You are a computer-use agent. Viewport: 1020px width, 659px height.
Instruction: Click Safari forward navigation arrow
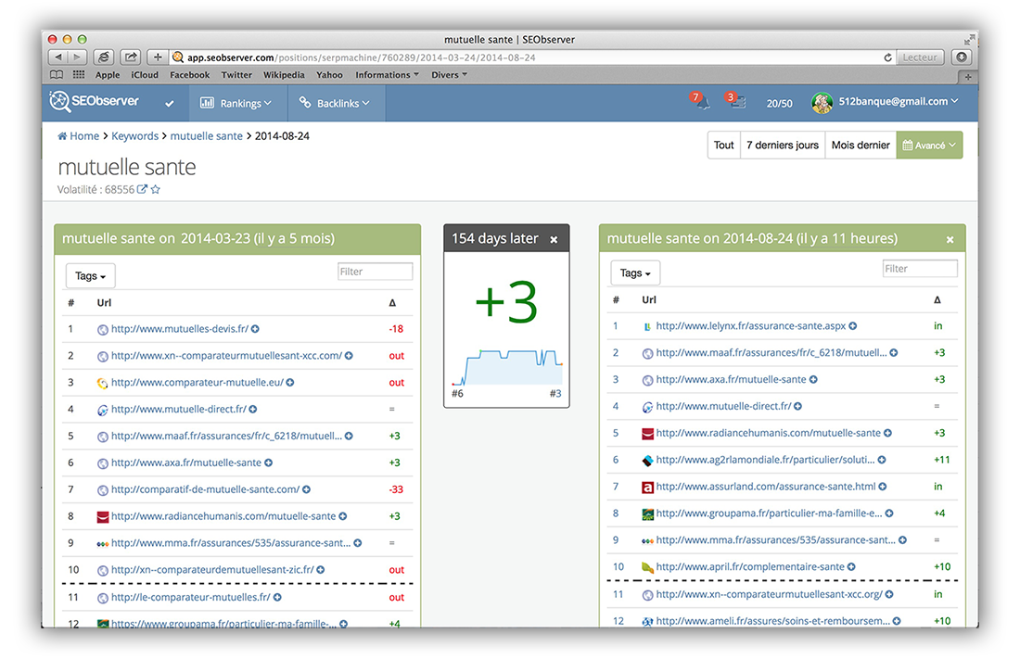[77, 57]
